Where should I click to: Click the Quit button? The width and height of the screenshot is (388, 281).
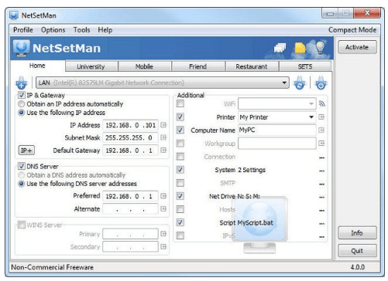click(357, 251)
